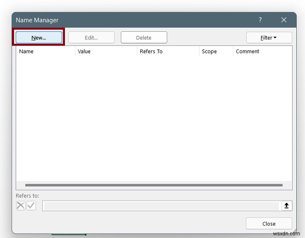Click inside the Refers to input field

(x=162, y=206)
